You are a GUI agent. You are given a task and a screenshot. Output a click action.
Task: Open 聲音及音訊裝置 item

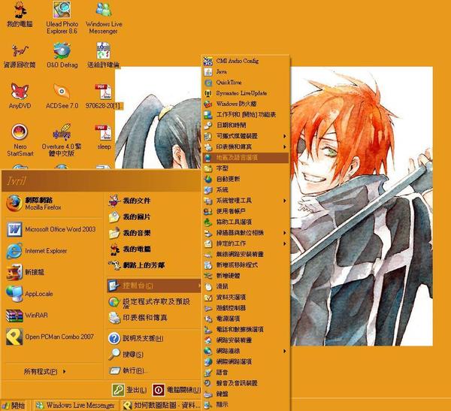[x=246, y=383]
